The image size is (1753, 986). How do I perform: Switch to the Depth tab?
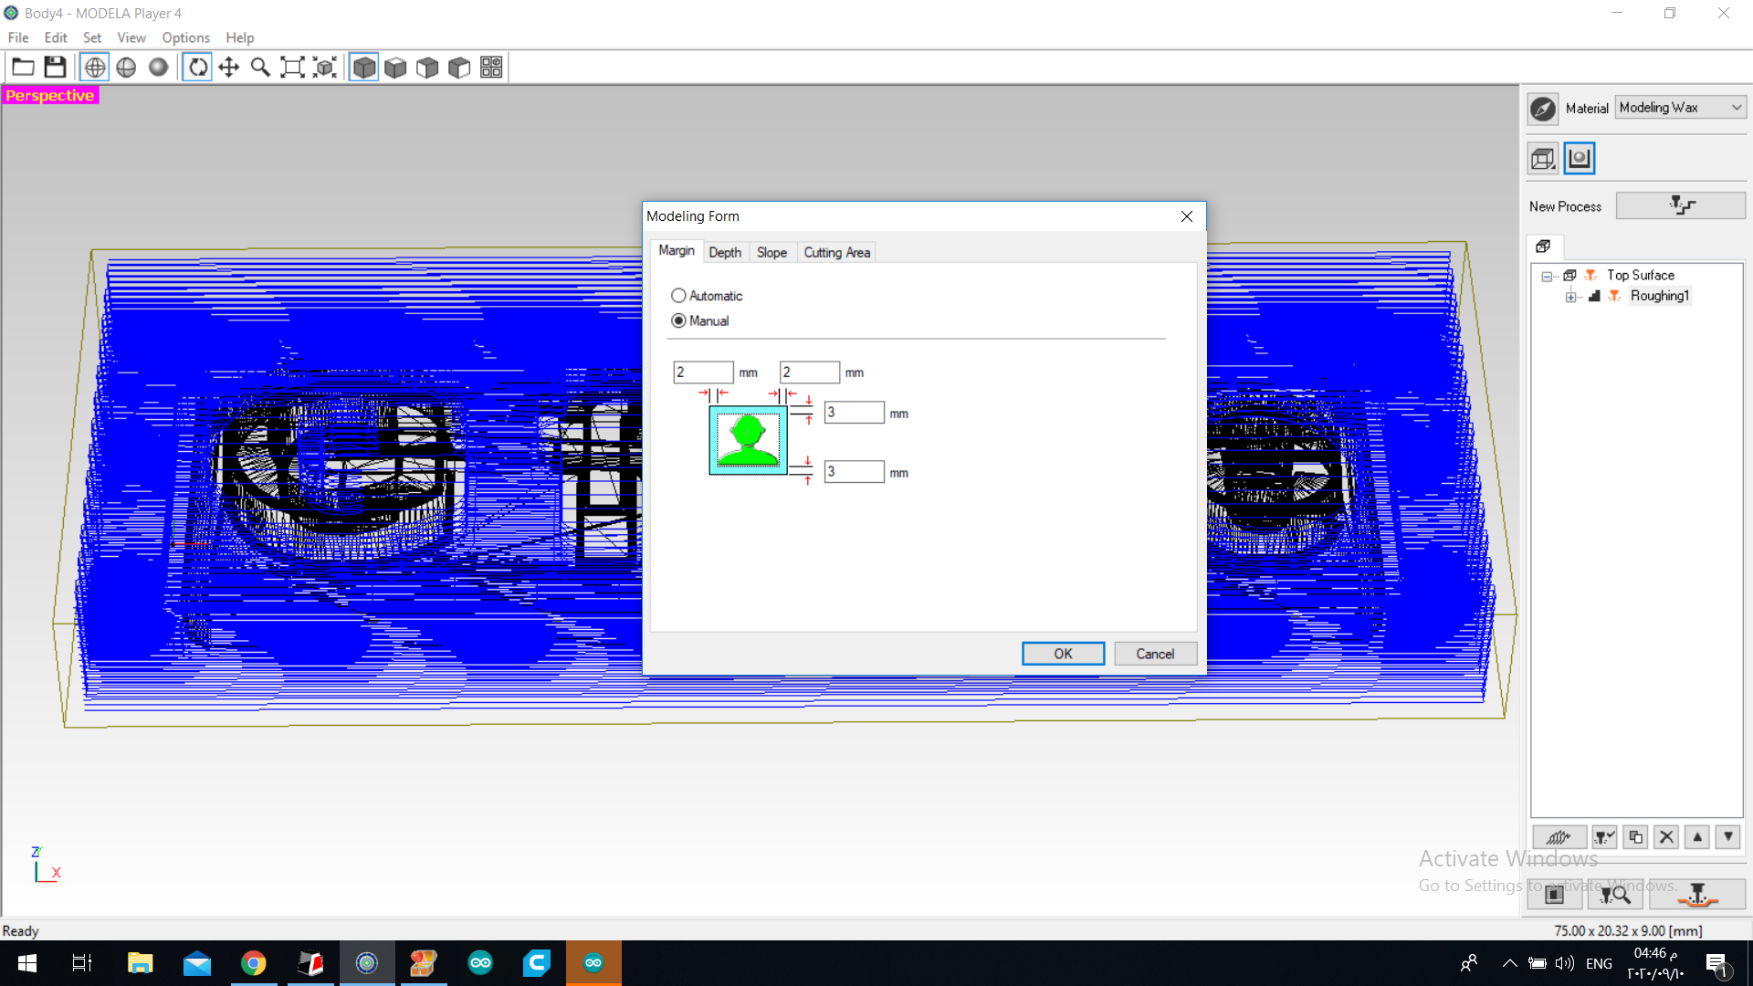coord(725,253)
